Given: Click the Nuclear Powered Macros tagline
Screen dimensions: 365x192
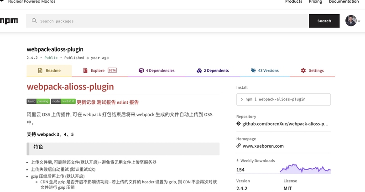Looking at the screenshot, I should [x=31, y=2].
